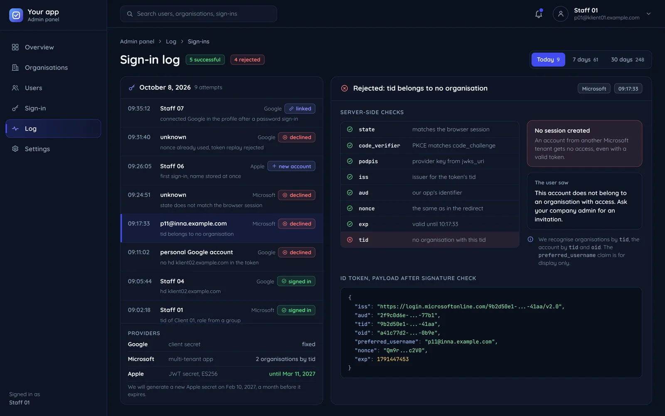Click the Apple provider row
Screen dimensions: 665x416
tap(222, 374)
